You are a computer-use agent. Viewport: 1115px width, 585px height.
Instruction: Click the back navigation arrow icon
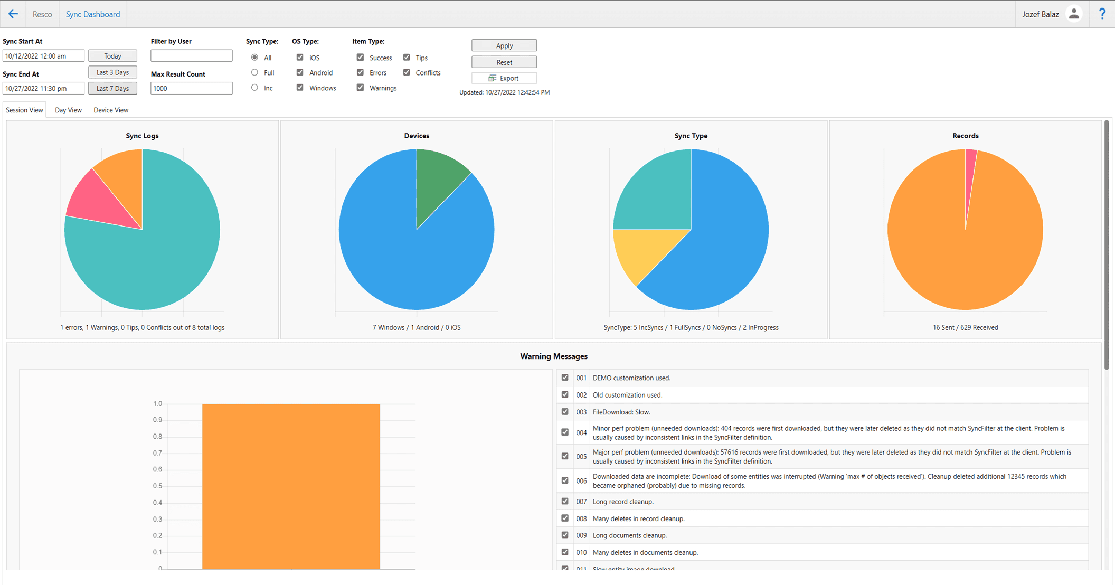[13, 13]
